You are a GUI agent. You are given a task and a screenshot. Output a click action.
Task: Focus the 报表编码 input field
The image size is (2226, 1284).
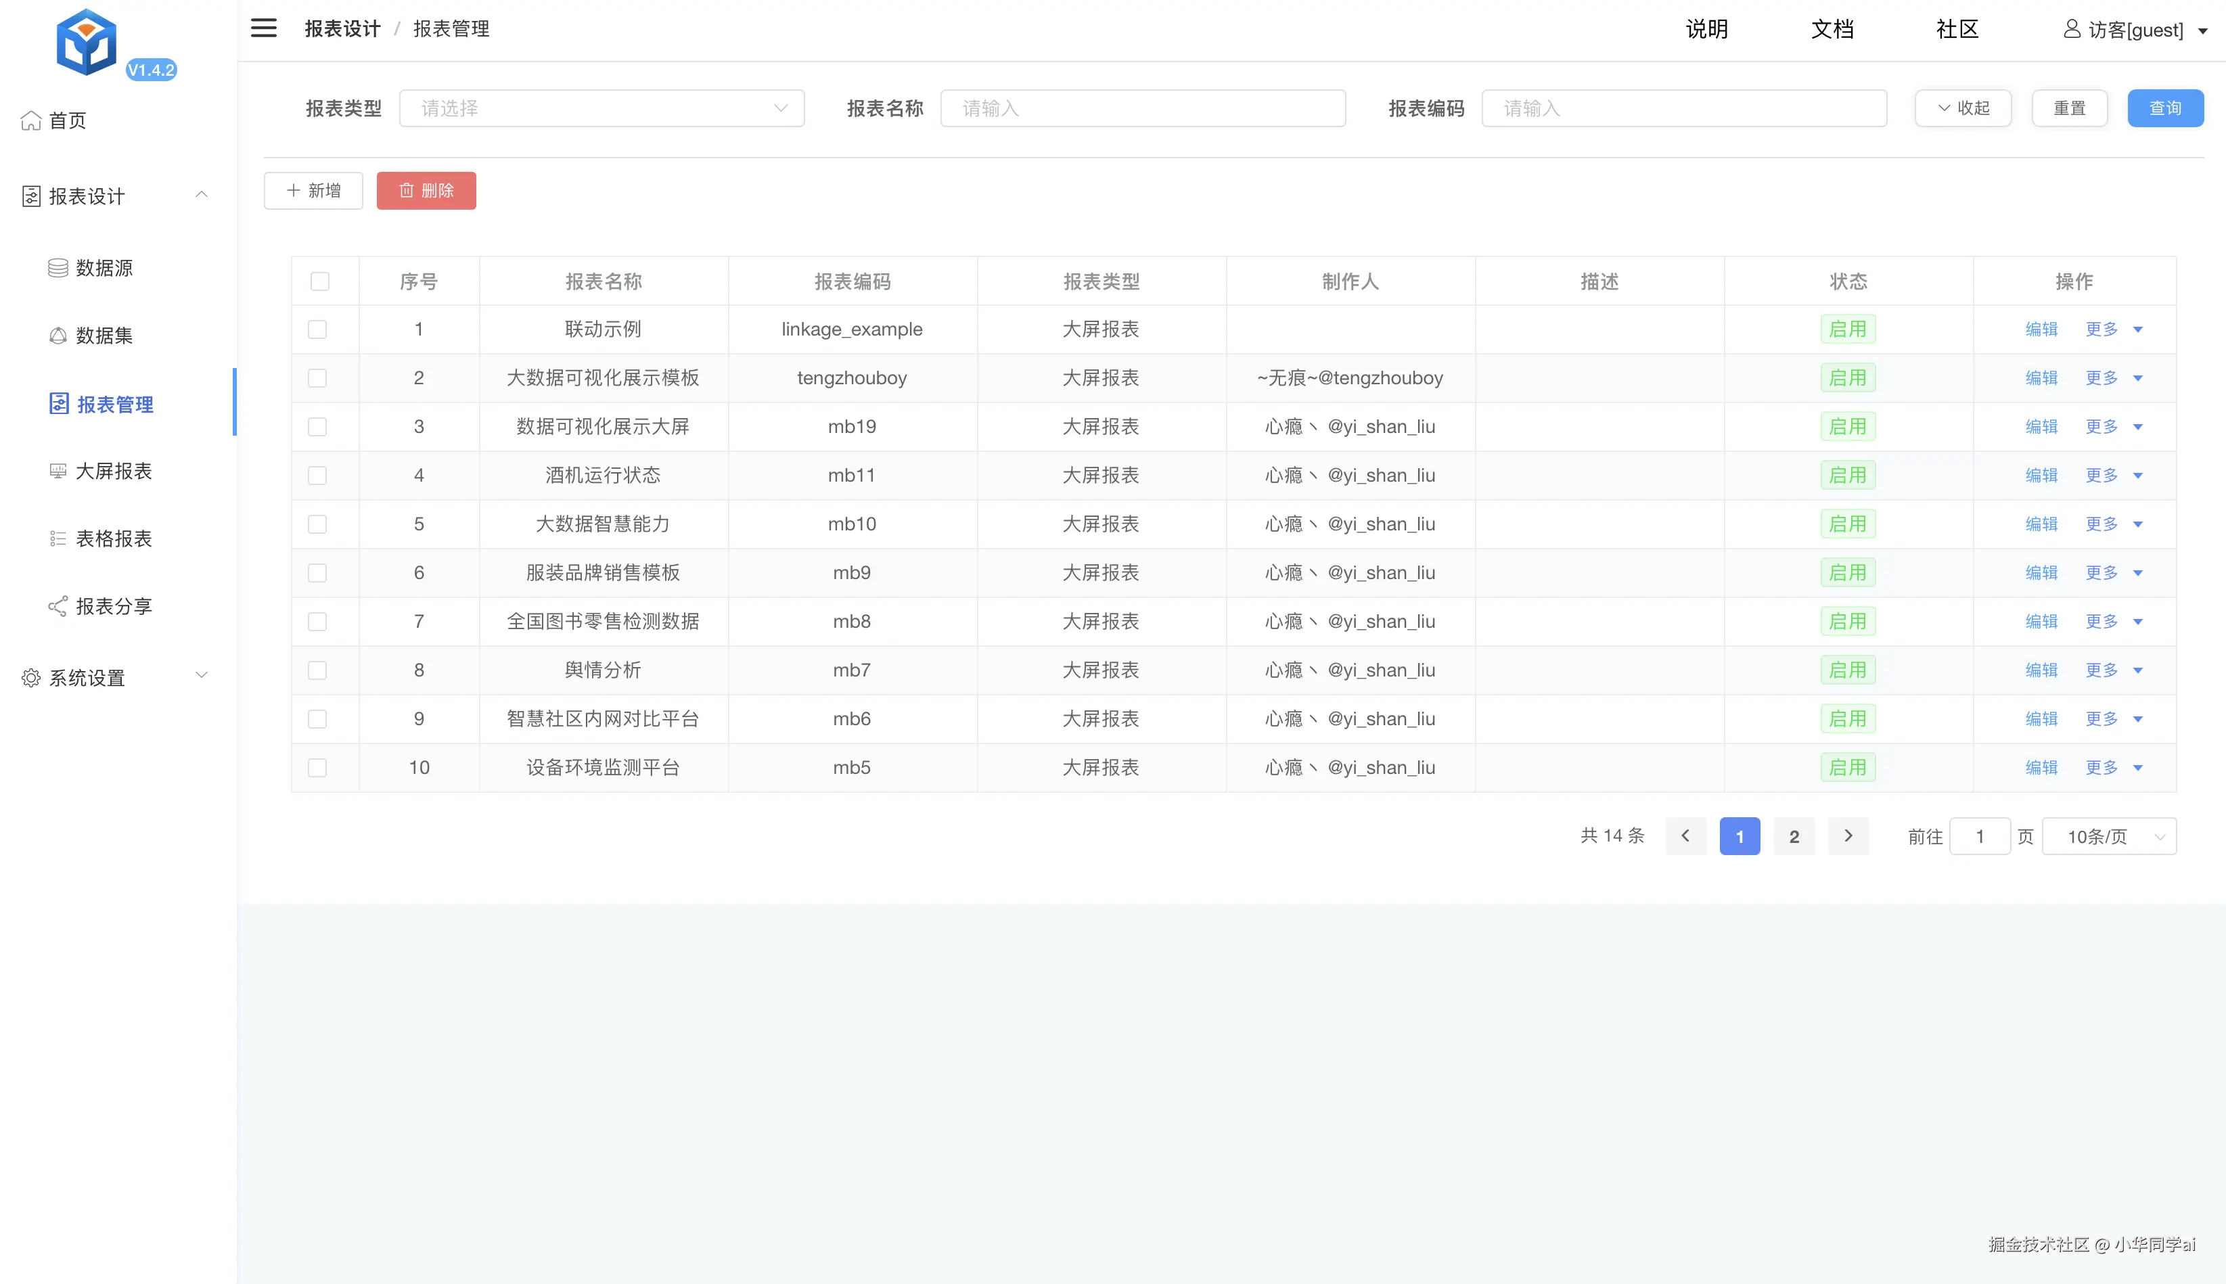(1685, 108)
